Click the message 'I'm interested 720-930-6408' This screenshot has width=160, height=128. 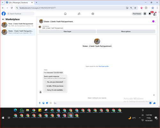click(x=53, y=73)
